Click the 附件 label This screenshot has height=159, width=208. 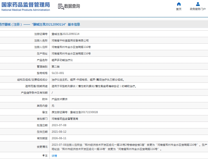pos(45,99)
